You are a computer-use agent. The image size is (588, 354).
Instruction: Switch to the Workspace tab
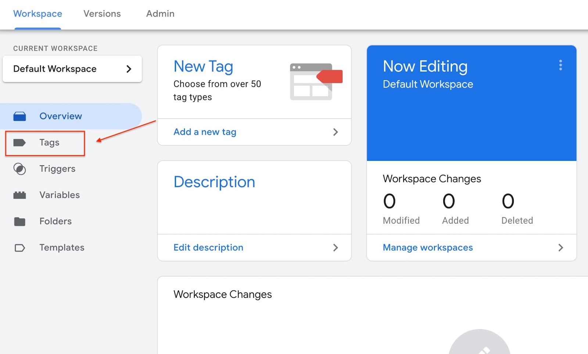[x=37, y=14]
